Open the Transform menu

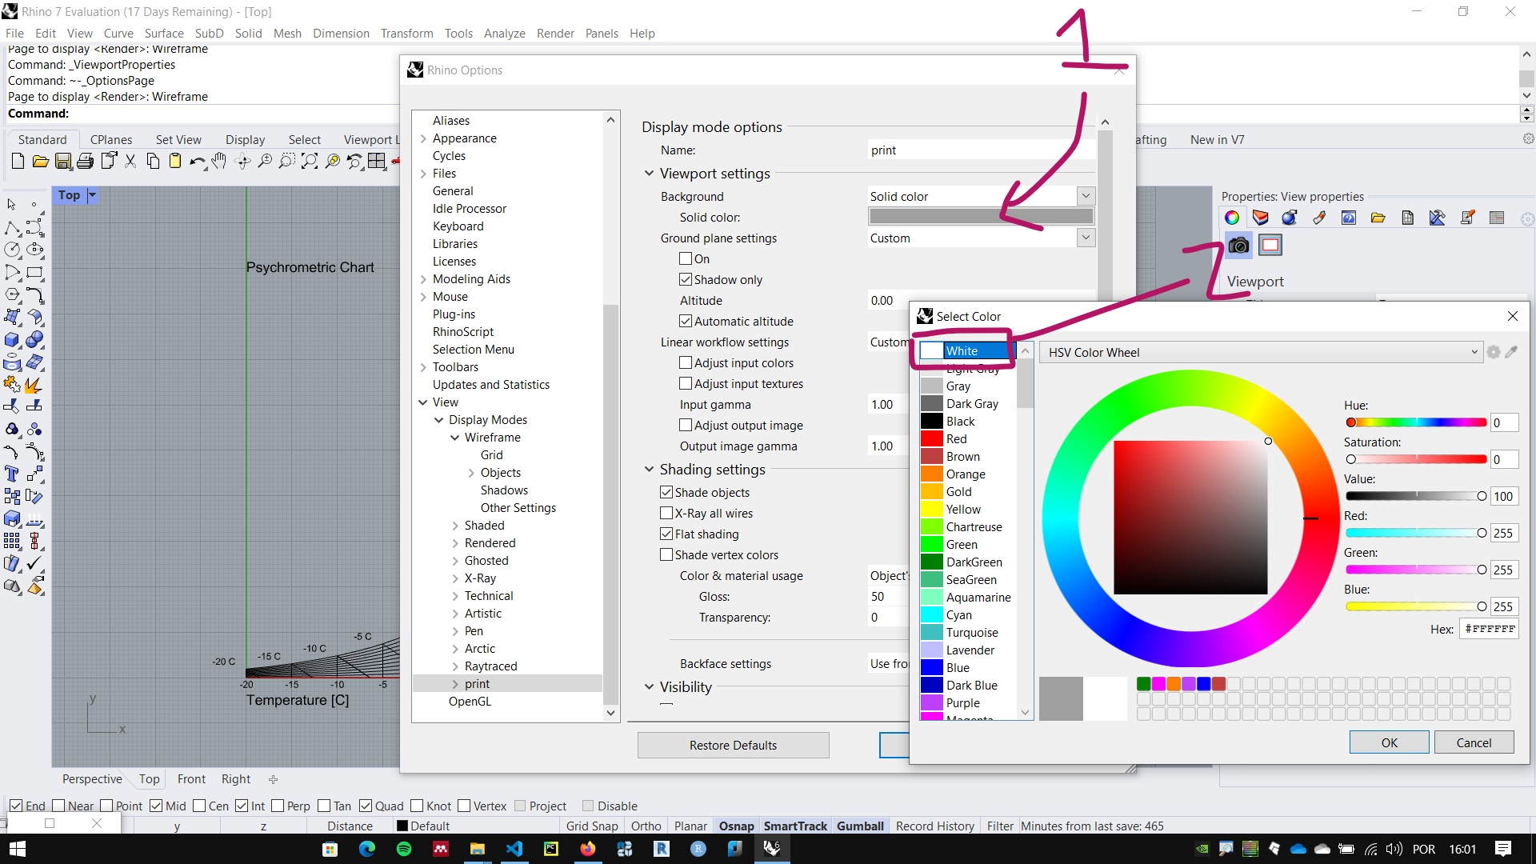click(406, 33)
